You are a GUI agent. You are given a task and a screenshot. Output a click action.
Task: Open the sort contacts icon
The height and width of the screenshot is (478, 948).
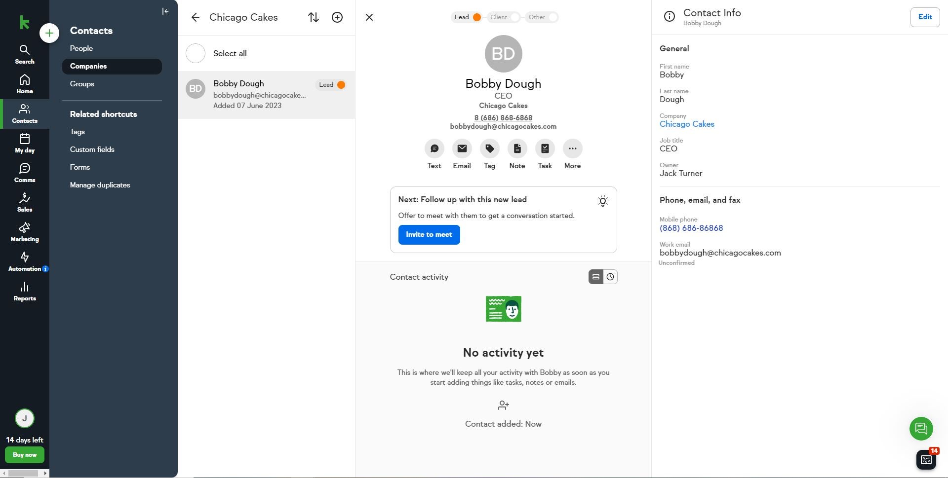tap(313, 18)
